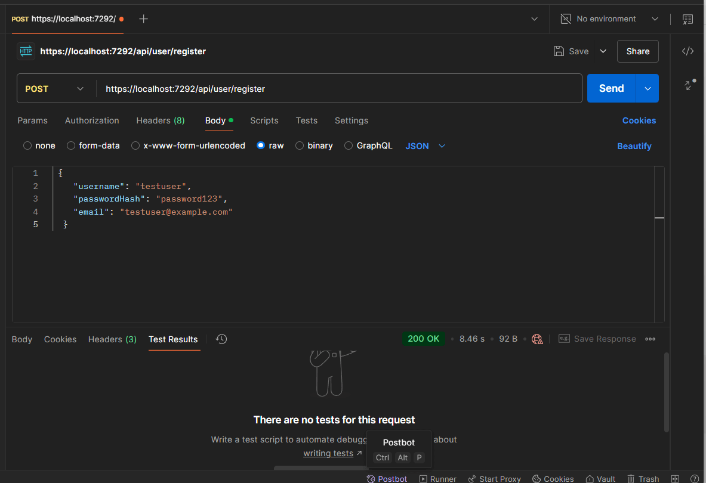Open the Trash from the status bar

(643, 478)
